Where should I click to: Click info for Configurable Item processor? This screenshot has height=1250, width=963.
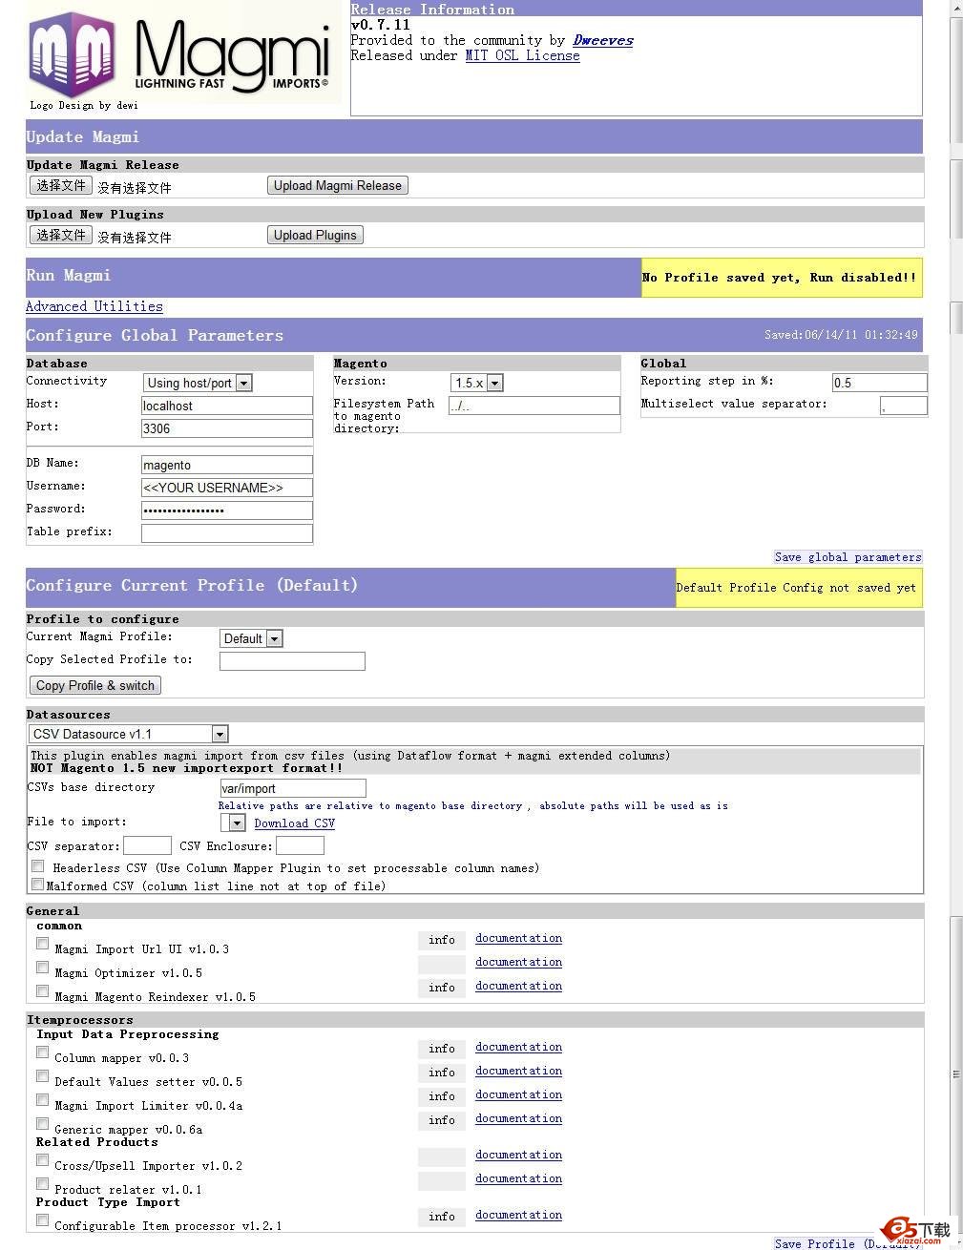[x=441, y=1217]
